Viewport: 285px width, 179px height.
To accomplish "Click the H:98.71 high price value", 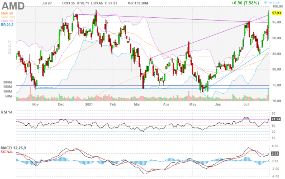I will [83, 3].
